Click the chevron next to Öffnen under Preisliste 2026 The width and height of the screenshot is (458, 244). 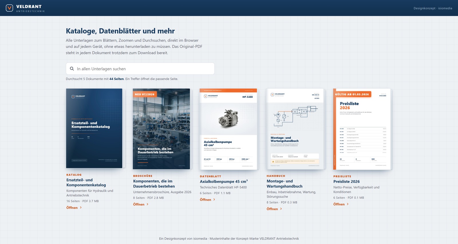[348, 204]
